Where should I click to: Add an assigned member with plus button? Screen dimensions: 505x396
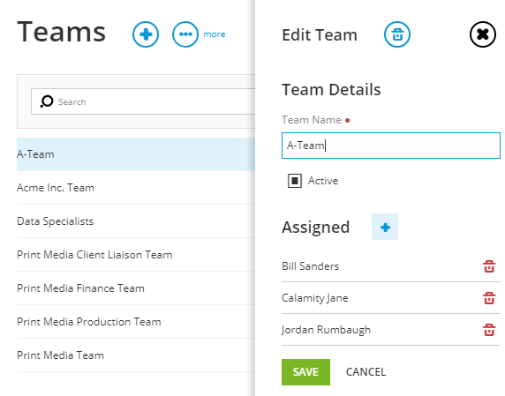[385, 227]
